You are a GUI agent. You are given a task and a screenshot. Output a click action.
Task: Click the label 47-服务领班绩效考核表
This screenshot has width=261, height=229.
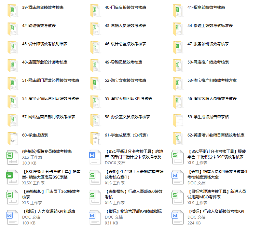coord(208,44)
